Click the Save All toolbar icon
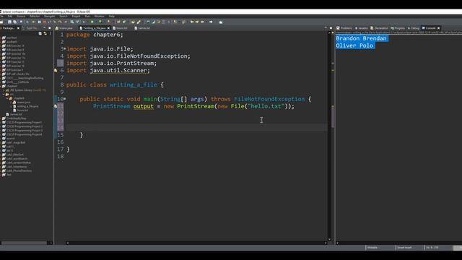The height and width of the screenshot is (260, 462). pos(14,22)
